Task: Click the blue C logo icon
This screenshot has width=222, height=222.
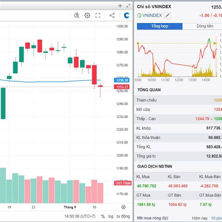Action: [x=127, y=15]
